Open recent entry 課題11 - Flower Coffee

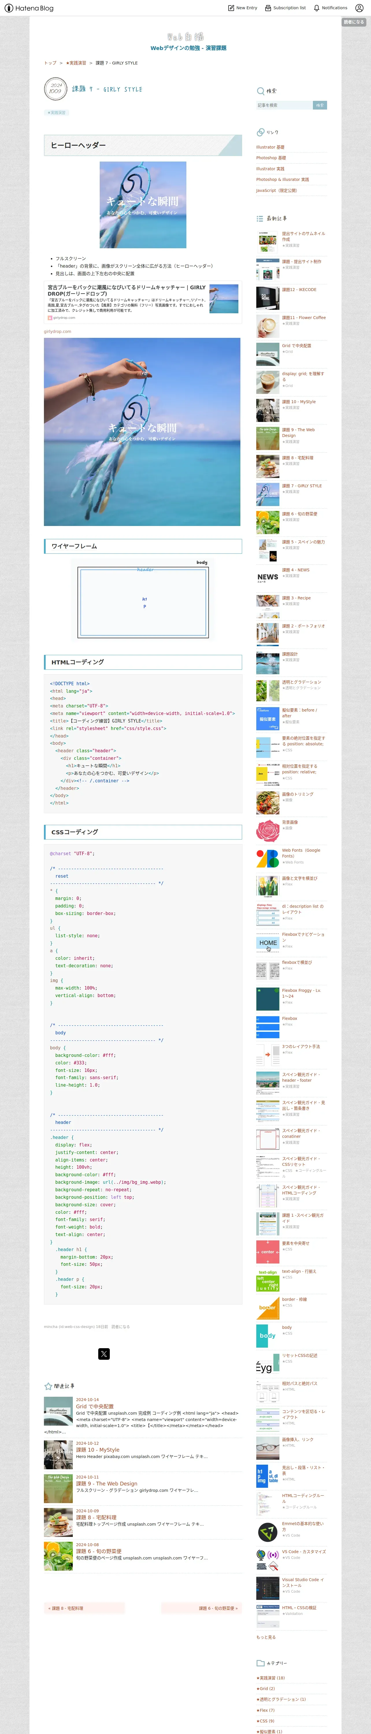coord(304,318)
